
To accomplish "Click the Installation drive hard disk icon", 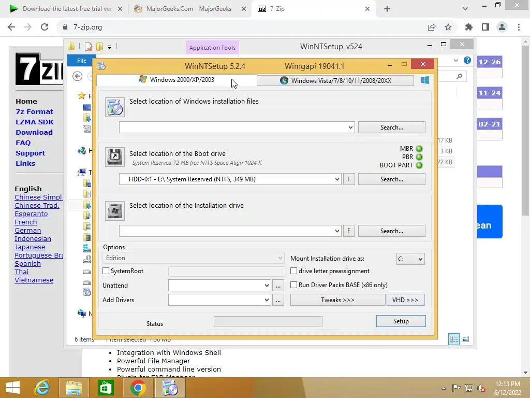I will 114,211.
